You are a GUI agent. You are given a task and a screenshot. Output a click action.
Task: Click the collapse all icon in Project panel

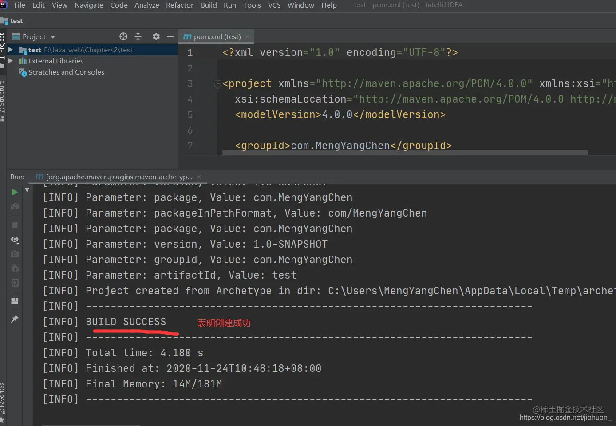[x=138, y=36]
